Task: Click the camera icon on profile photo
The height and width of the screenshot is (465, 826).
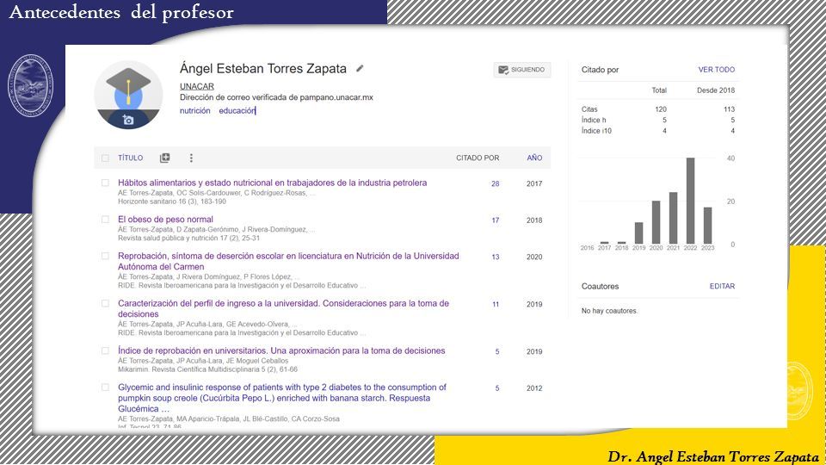Action: click(128, 121)
